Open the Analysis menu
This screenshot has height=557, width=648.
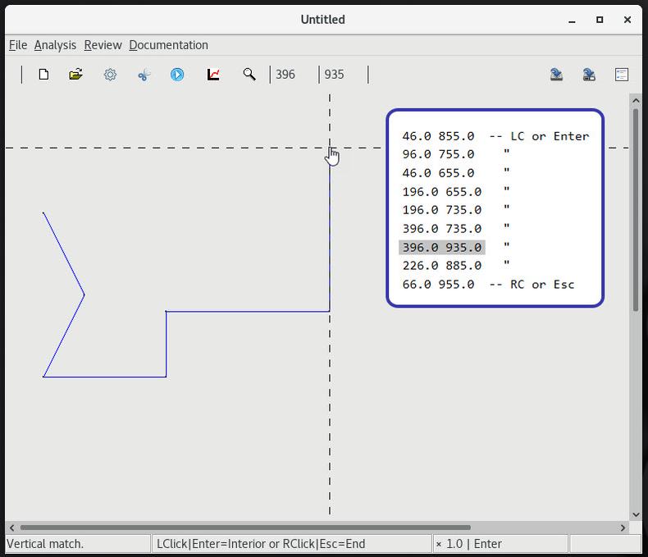coord(55,45)
